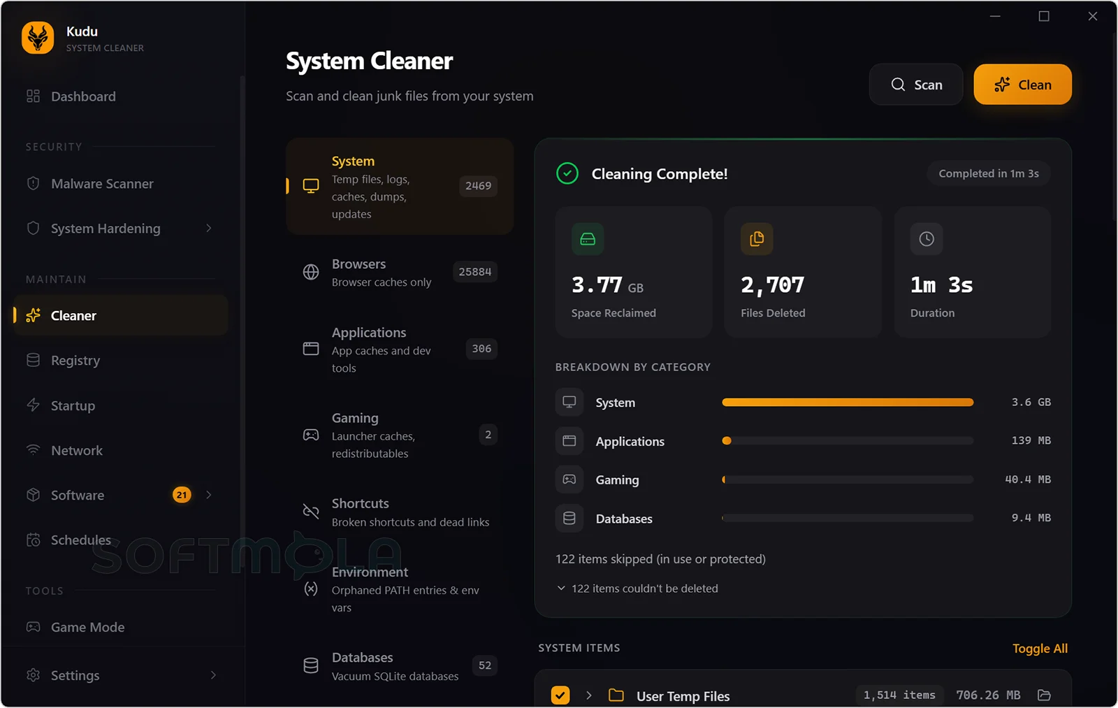Screen dimensions: 1118x708
Task: Expand the Settings submenu chevron
Action: pyautogui.click(x=213, y=675)
